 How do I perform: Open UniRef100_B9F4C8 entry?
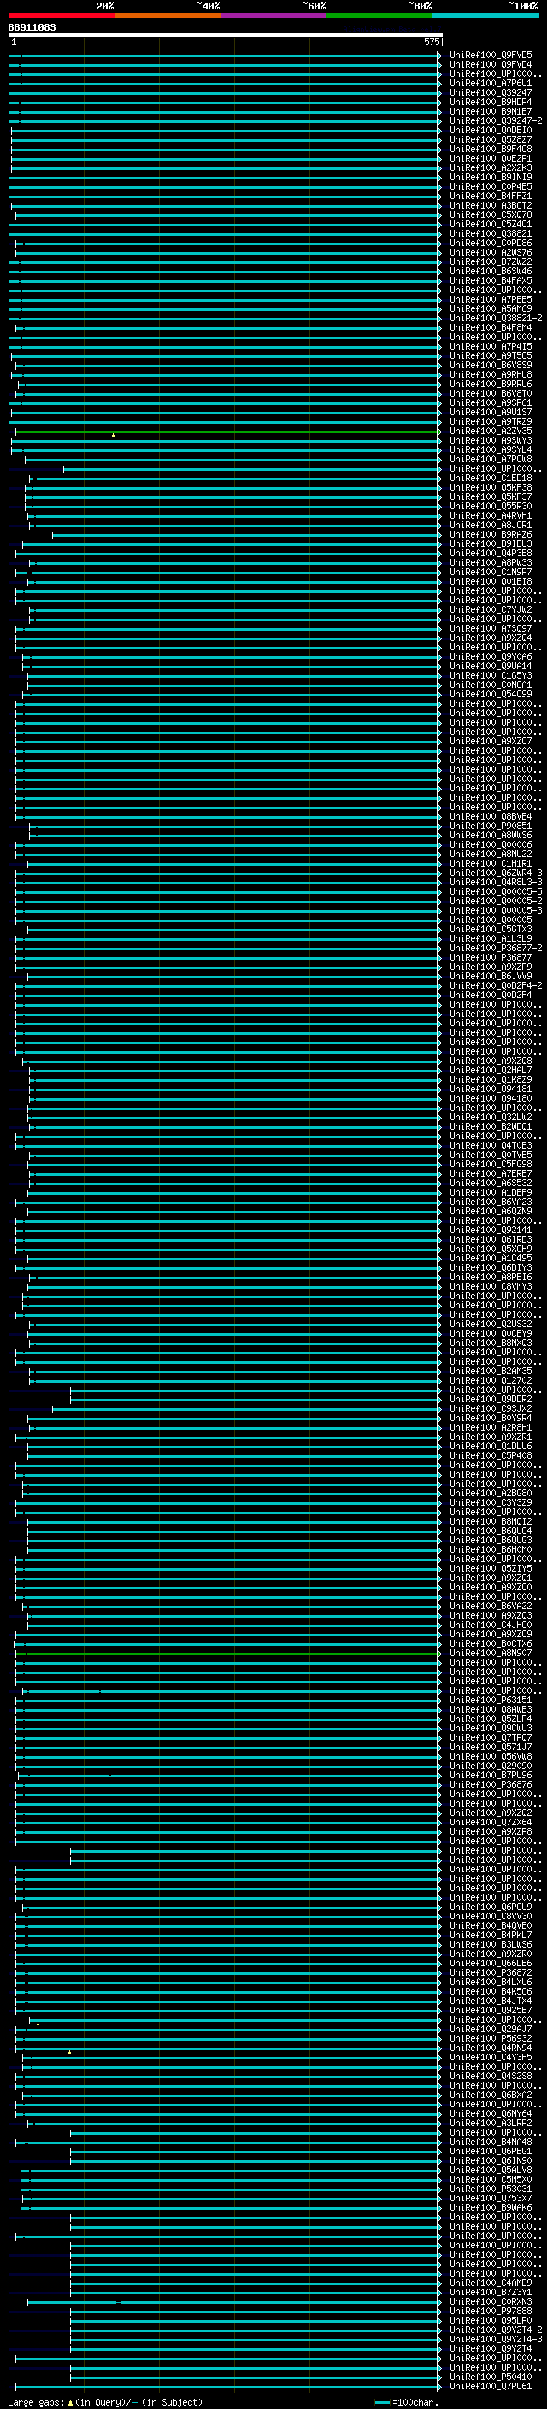point(491,149)
